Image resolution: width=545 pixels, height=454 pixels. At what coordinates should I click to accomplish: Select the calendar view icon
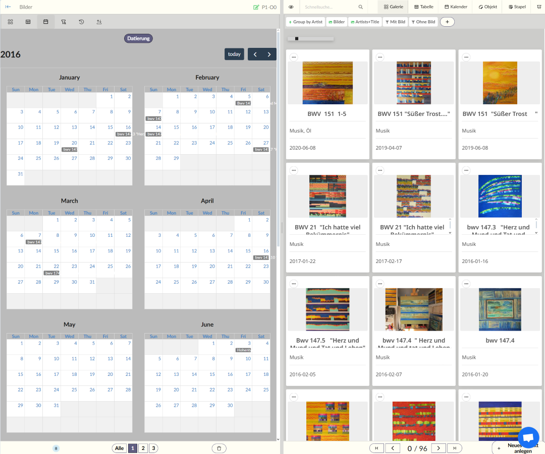pos(46,22)
